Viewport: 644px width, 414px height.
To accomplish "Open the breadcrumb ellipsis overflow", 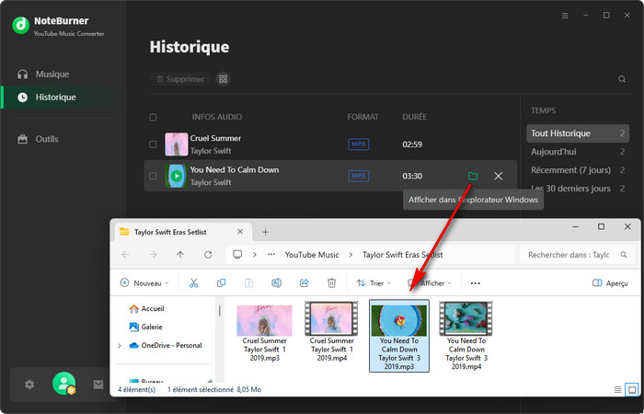I will pos(271,255).
